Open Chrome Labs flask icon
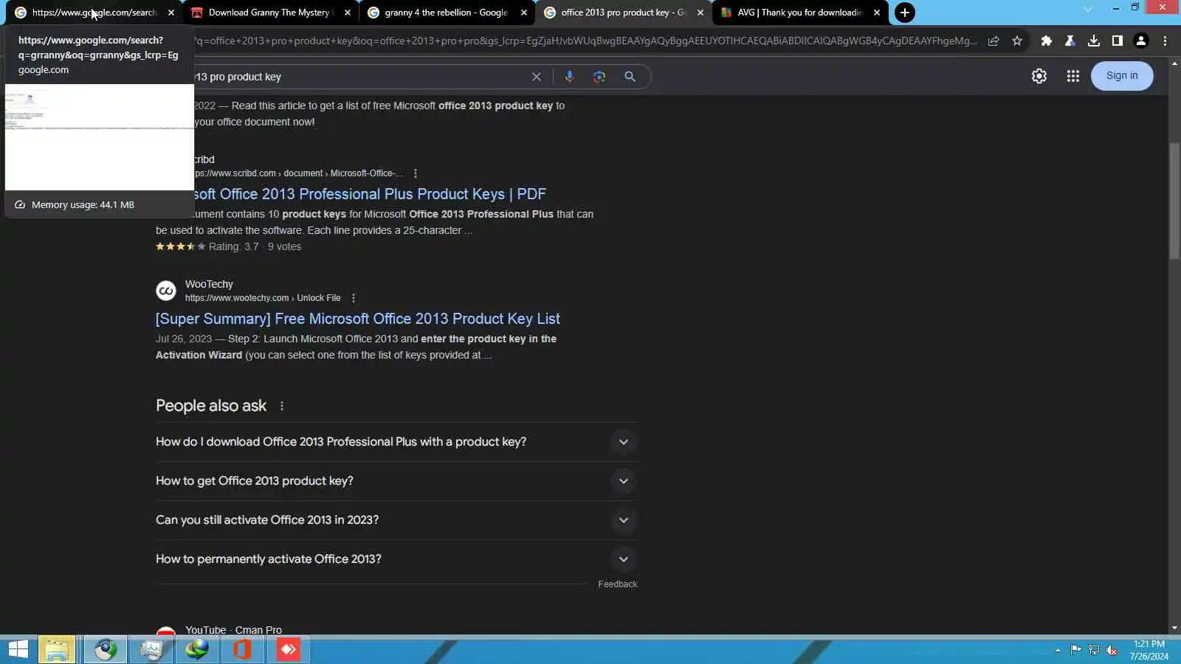Viewport: 1181px width, 664px height. (1070, 41)
